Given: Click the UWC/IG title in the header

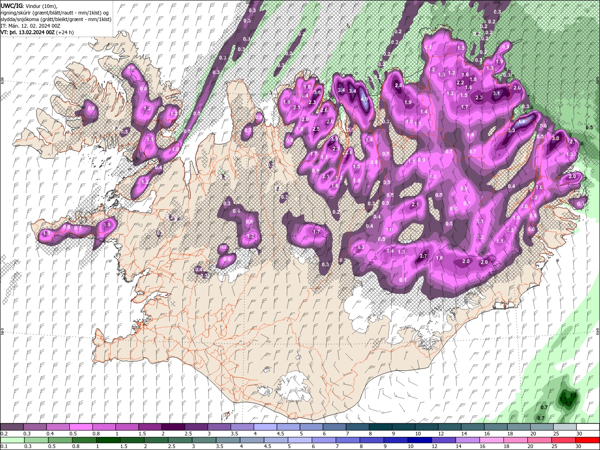Looking at the screenshot, I should [12, 6].
